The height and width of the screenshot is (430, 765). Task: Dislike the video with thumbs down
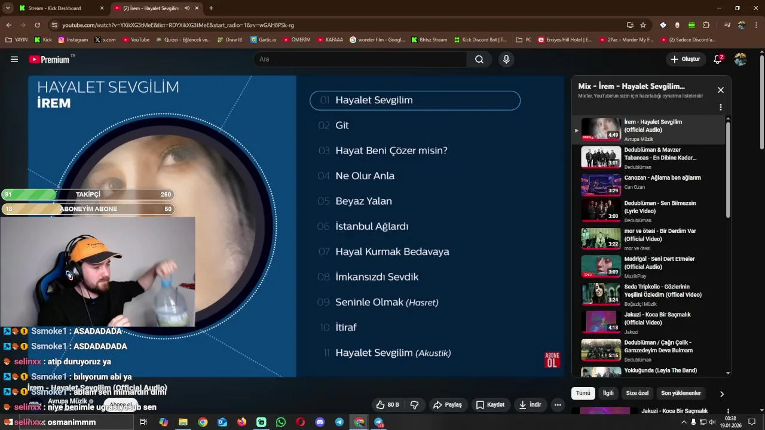[x=415, y=405]
